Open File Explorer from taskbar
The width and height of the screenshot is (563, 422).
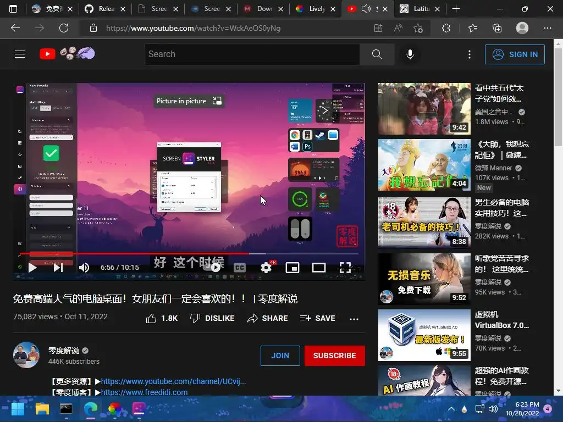pyautogui.click(x=42, y=409)
